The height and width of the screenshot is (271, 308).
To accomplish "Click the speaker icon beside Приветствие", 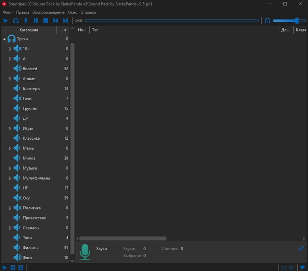I will click(x=17, y=217).
